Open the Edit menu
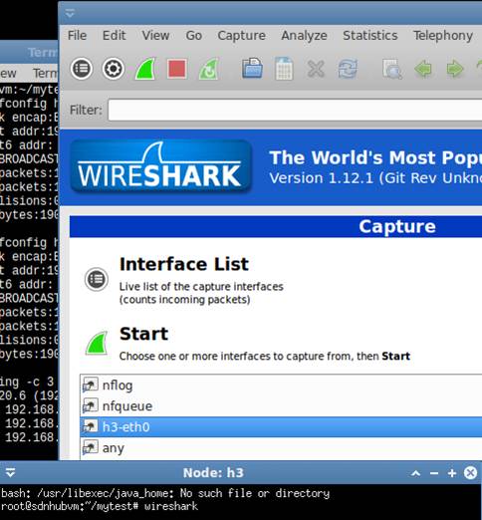 point(114,35)
